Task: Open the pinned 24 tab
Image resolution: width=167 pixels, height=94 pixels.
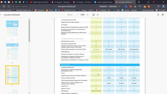Action: pyautogui.click(x=27, y=2)
